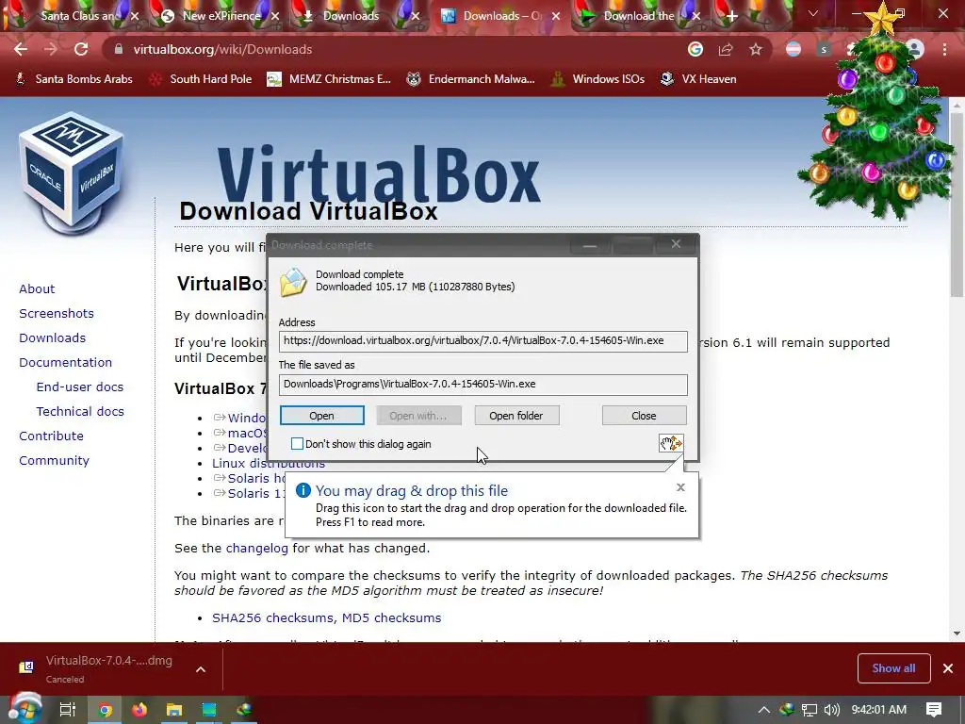
Task: Open the End-user docs link
Action: click(x=80, y=387)
